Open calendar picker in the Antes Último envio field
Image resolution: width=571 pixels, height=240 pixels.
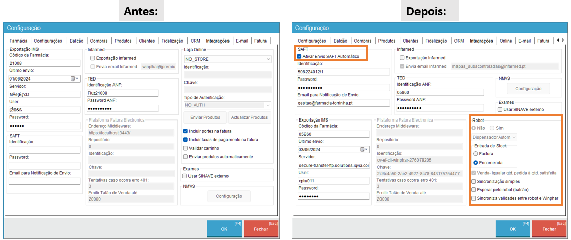point(75,78)
